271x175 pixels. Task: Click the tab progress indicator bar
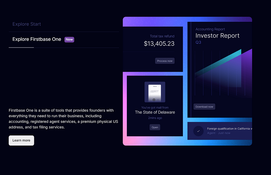point(21,47)
